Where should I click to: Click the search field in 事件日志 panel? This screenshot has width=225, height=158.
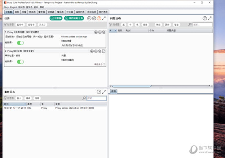tap(97, 98)
